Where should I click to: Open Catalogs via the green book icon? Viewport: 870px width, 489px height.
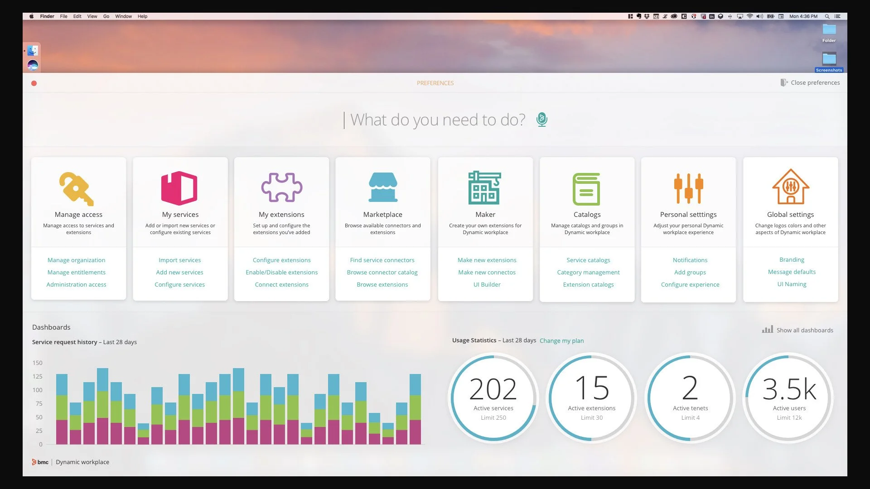(x=587, y=188)
